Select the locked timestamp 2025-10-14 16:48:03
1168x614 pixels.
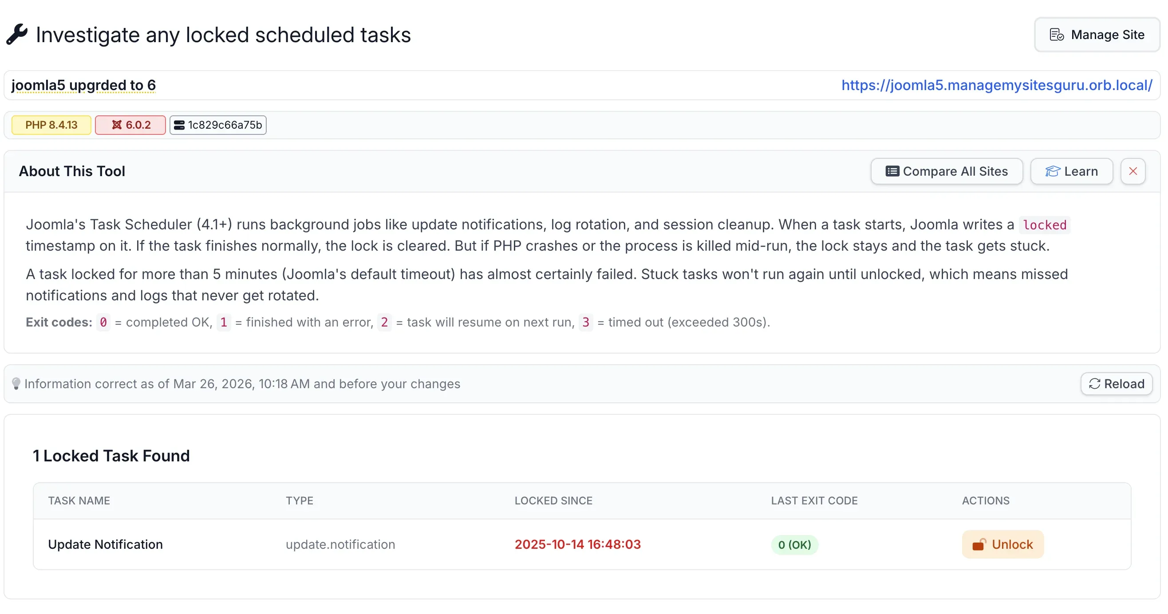click(578, 544)
